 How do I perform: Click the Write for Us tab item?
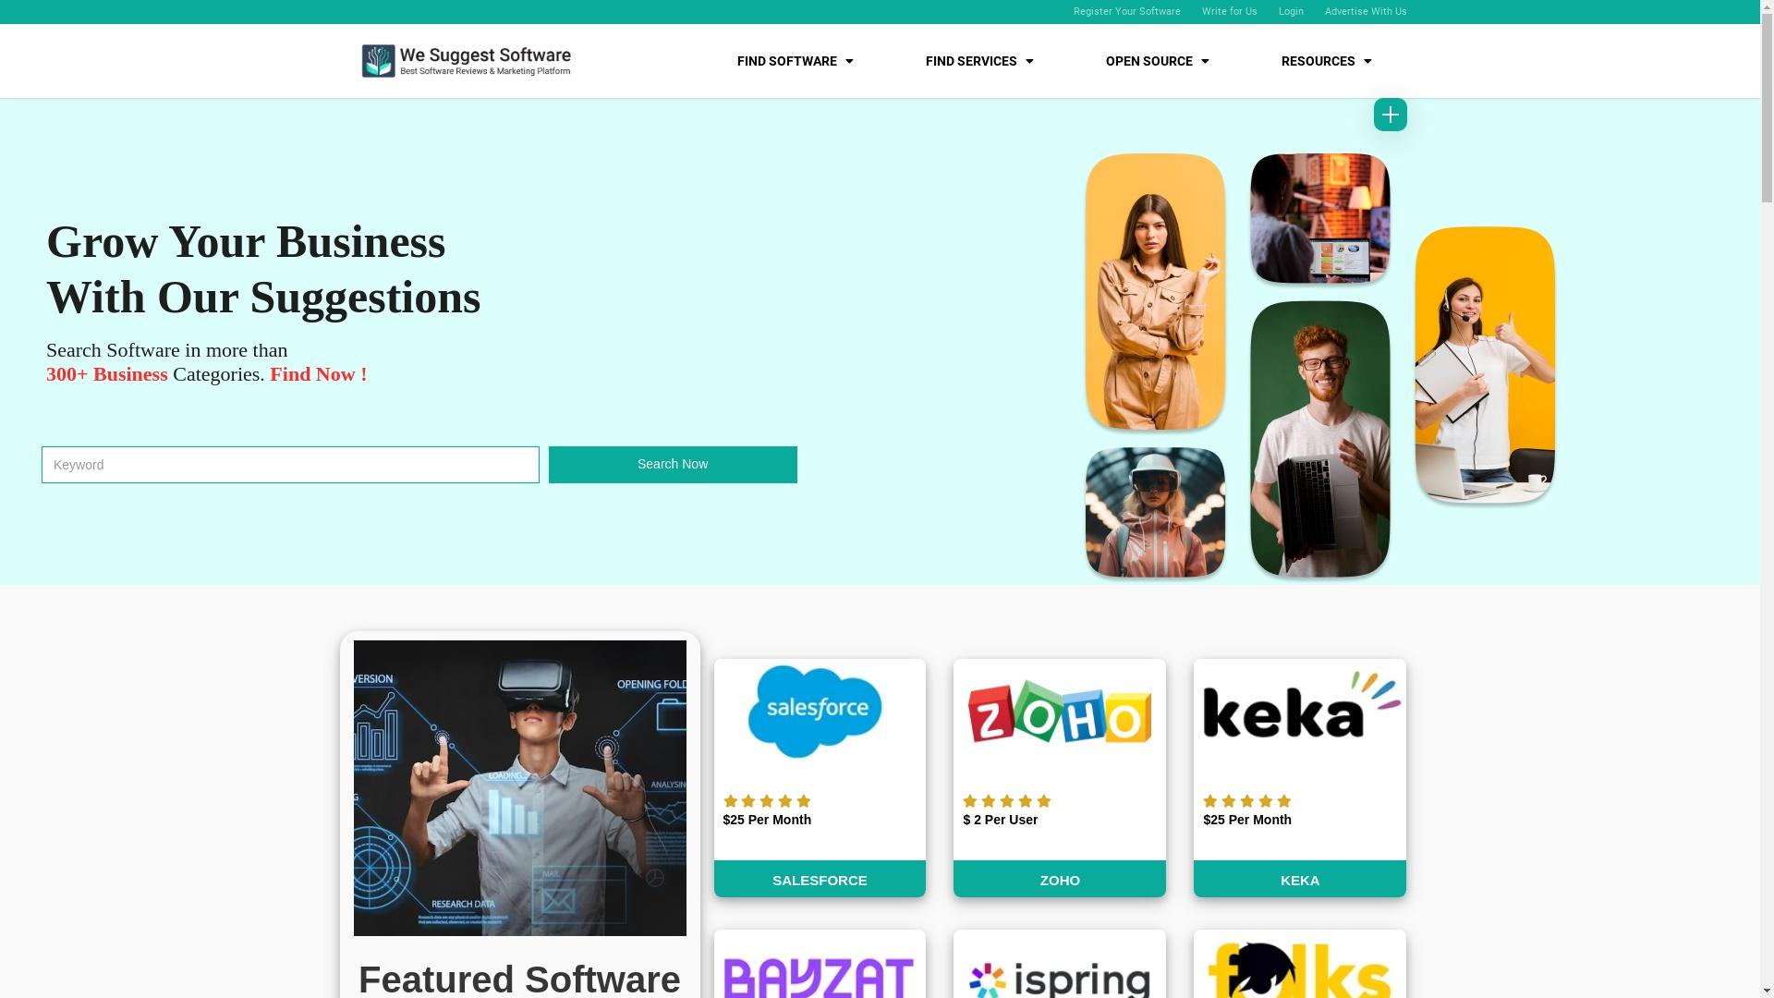(1230, 11)
